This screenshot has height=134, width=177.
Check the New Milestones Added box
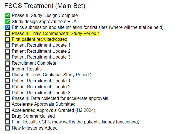tap(7, 128)
